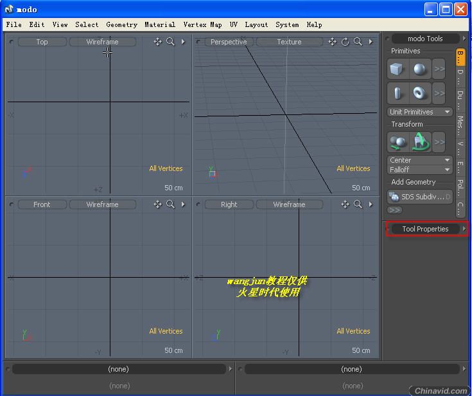Click pan arrows icon in Front viewport
This screenshot has width=472, height=396.
click(157, 204)
